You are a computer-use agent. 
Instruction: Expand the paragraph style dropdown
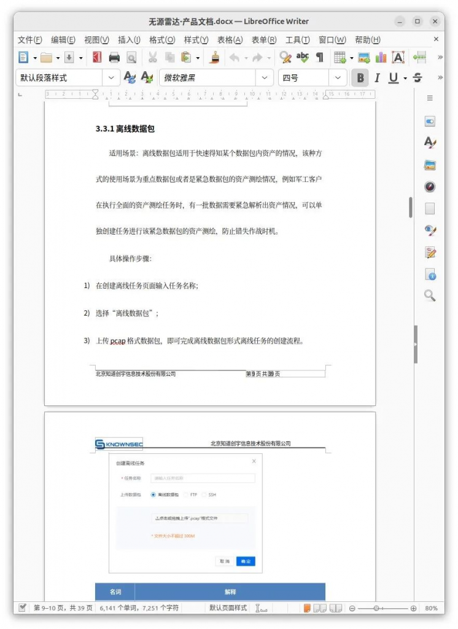(111, 78)
